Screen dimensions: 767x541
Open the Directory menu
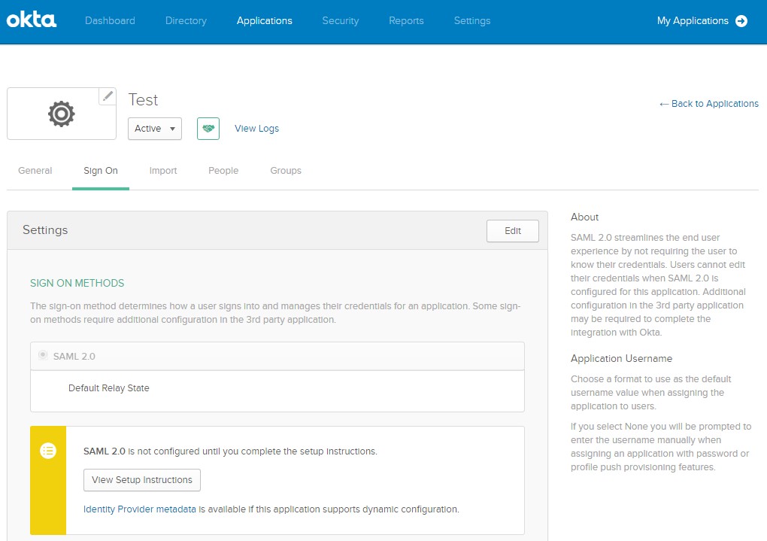coord(186,20)
